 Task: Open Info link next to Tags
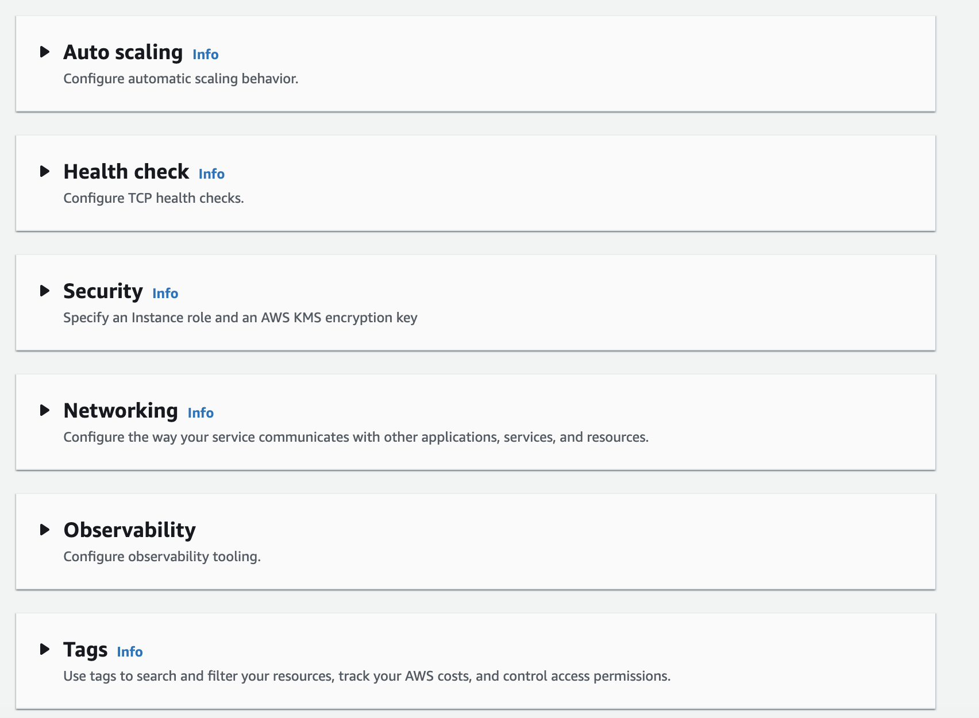point(130,652)
